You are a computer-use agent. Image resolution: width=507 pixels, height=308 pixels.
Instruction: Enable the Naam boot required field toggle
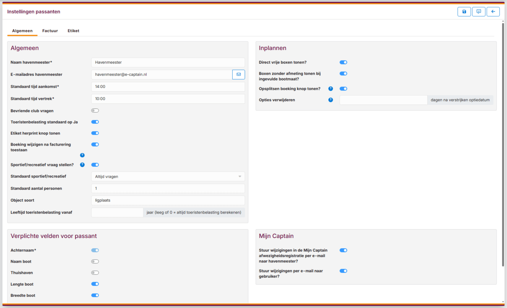click(95, 262)
